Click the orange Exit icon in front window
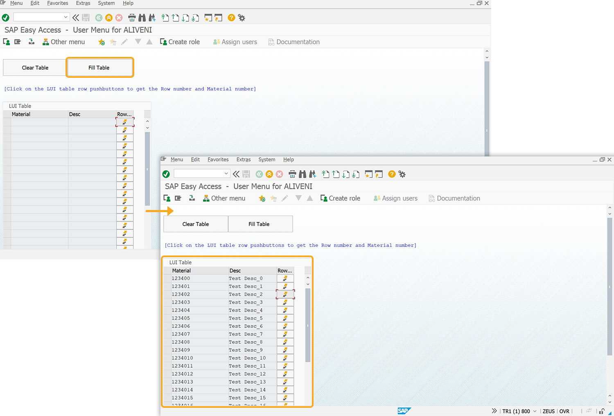The image size is (614, 416). (269, 174)
